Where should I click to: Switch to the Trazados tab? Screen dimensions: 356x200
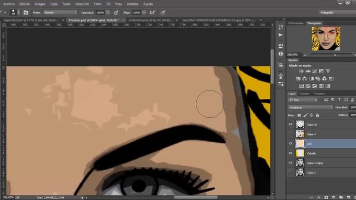pyautogui.click(x=319, y=94)
